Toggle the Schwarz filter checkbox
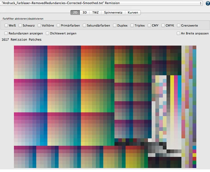This screenshot has width=210, height=172. pos(20,26)
